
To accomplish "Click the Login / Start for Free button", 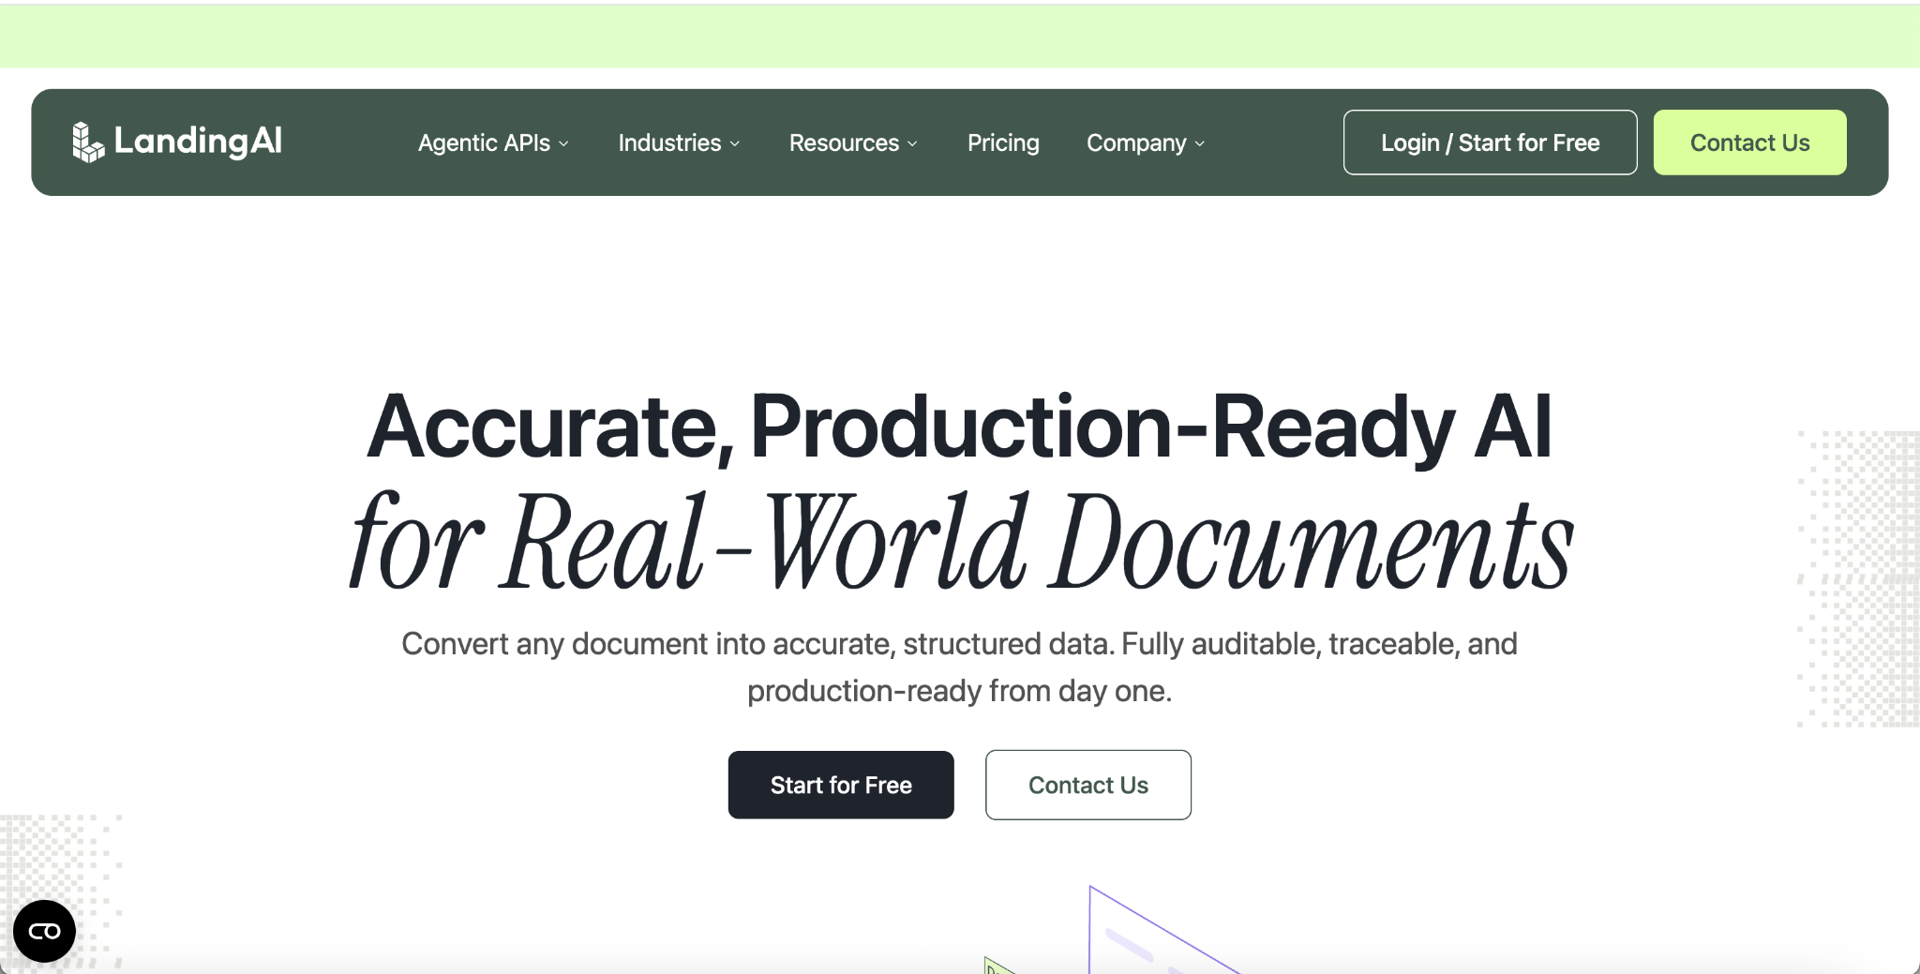I will [x=1490, y=142].
